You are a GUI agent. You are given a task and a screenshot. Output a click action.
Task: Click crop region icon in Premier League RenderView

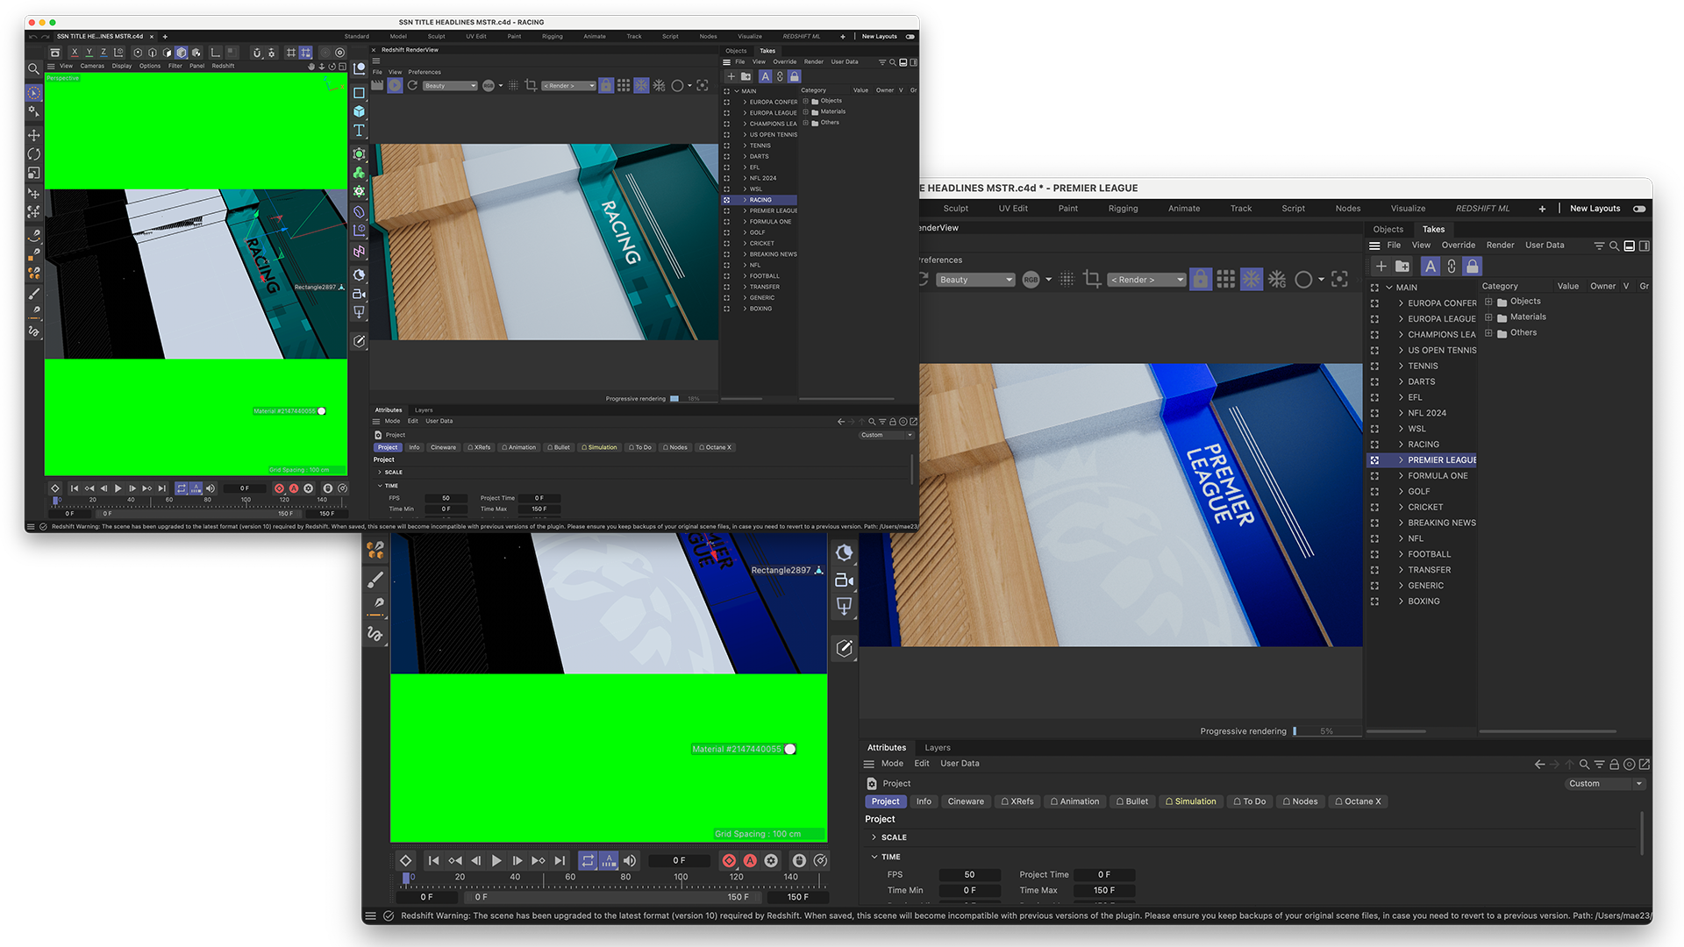(1091, 279)
